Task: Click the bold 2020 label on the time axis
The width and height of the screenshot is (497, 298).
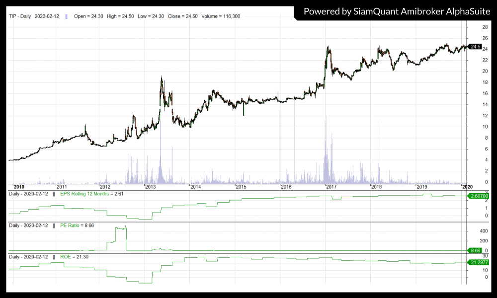Action: (x=468, y=187)
